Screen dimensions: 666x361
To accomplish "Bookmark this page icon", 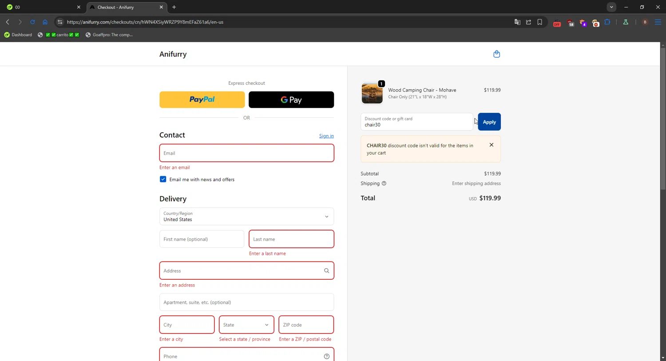I will point(540,22).
